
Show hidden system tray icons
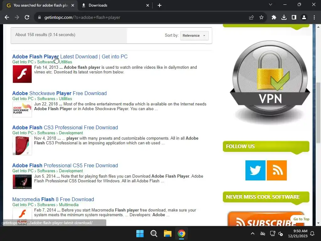[x=253, y=233]
